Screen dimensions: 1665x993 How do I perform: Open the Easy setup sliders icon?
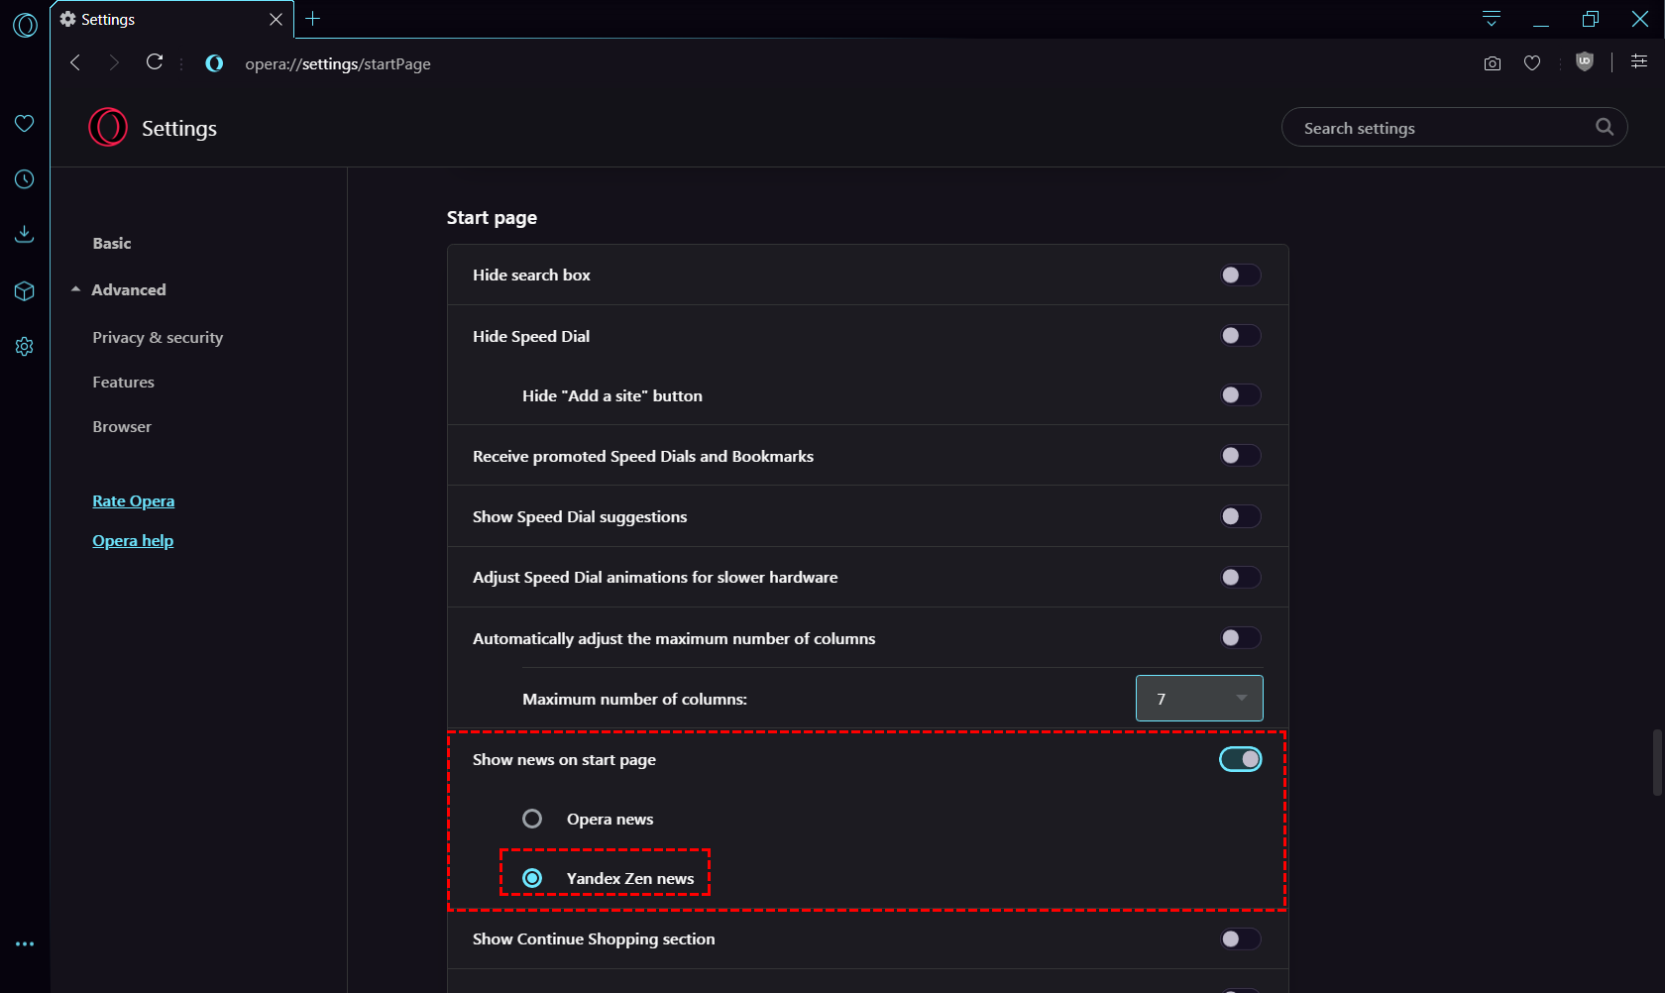coord(1639,61)
